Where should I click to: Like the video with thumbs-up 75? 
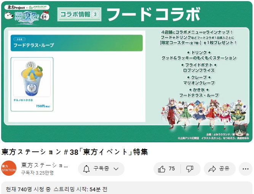pos(167,169)
